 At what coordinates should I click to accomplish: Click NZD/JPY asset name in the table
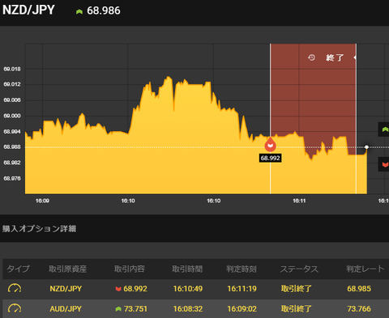click(x=66, y=289)
